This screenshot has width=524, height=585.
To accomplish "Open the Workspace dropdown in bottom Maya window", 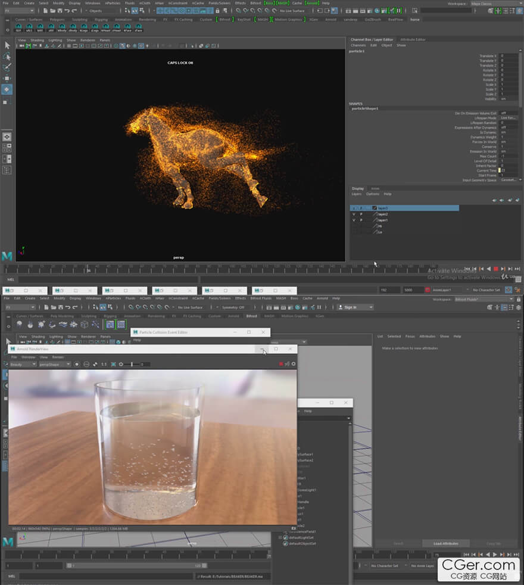I will click(484, 299).
